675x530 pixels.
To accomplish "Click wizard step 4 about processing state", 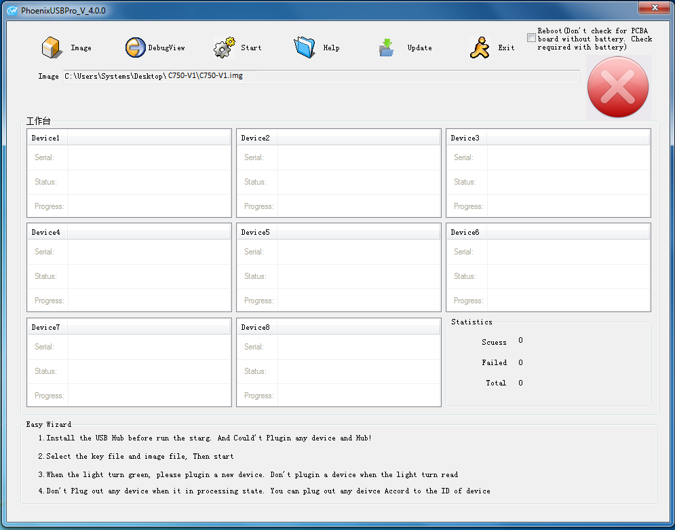I will pyautogui.click(x=265, y=491).
